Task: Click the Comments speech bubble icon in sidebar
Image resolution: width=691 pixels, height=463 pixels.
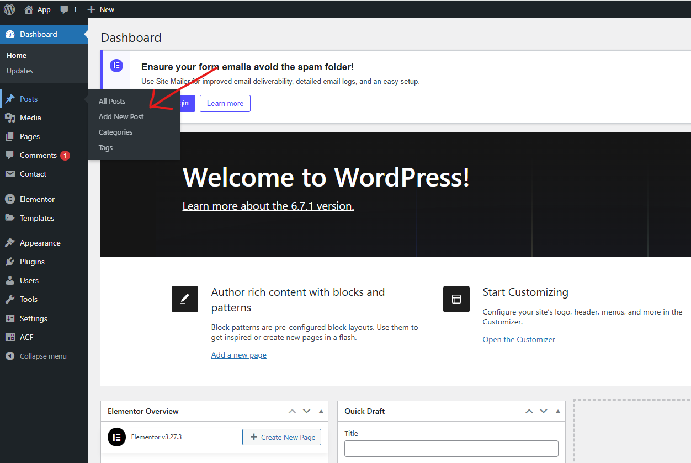Action: pyautogui.click(x=10, y=155)
